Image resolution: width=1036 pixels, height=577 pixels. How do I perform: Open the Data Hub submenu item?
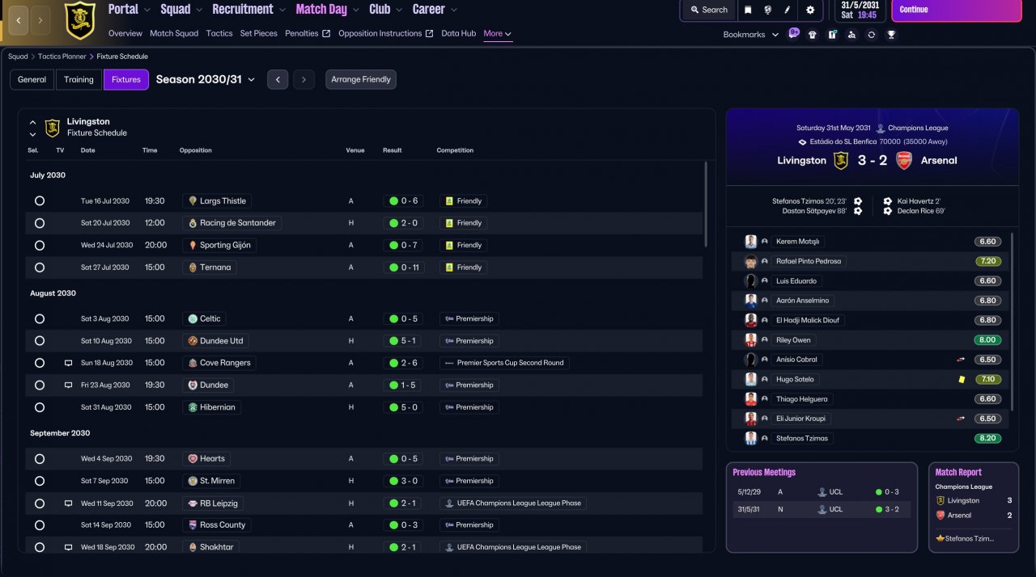459,34
